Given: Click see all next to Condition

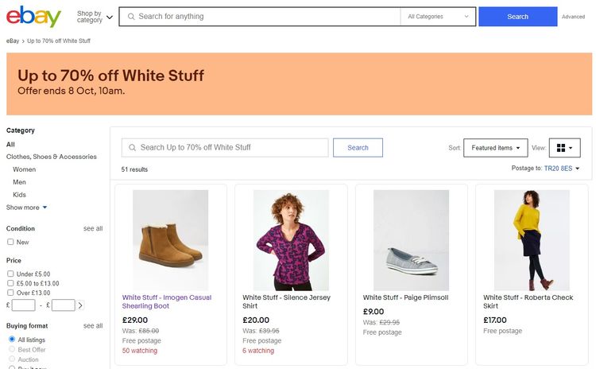Looking at the screenshot, I should (93, 228).
